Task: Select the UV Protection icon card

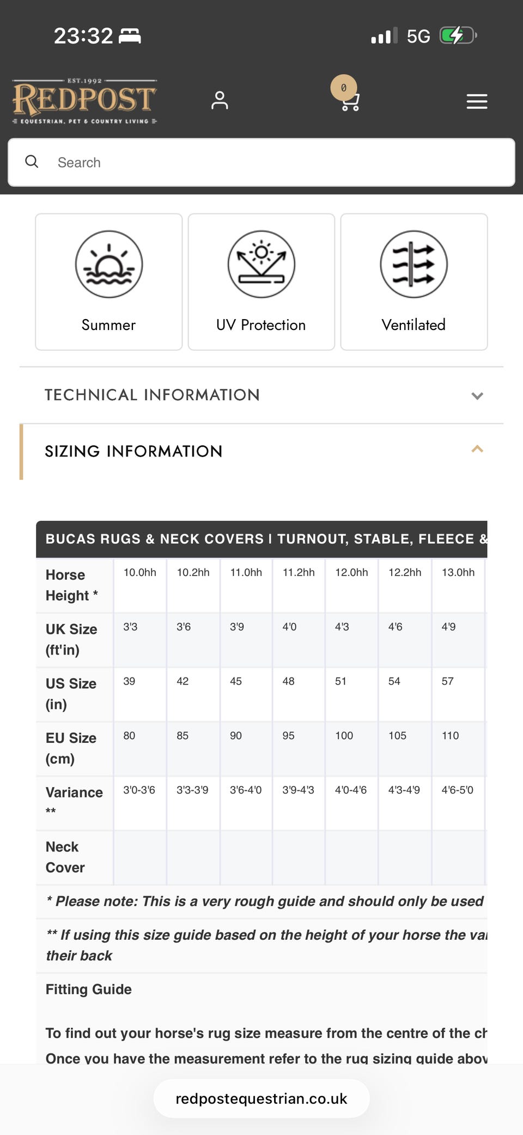Action: [261, 281]
